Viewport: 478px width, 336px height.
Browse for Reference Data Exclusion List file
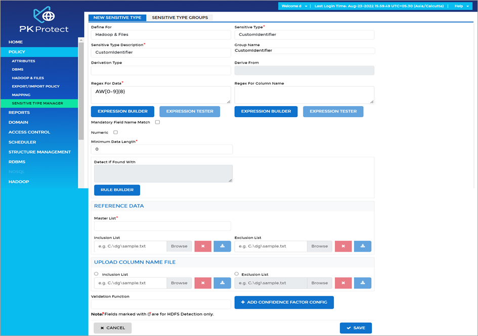(x=320, y=246)
